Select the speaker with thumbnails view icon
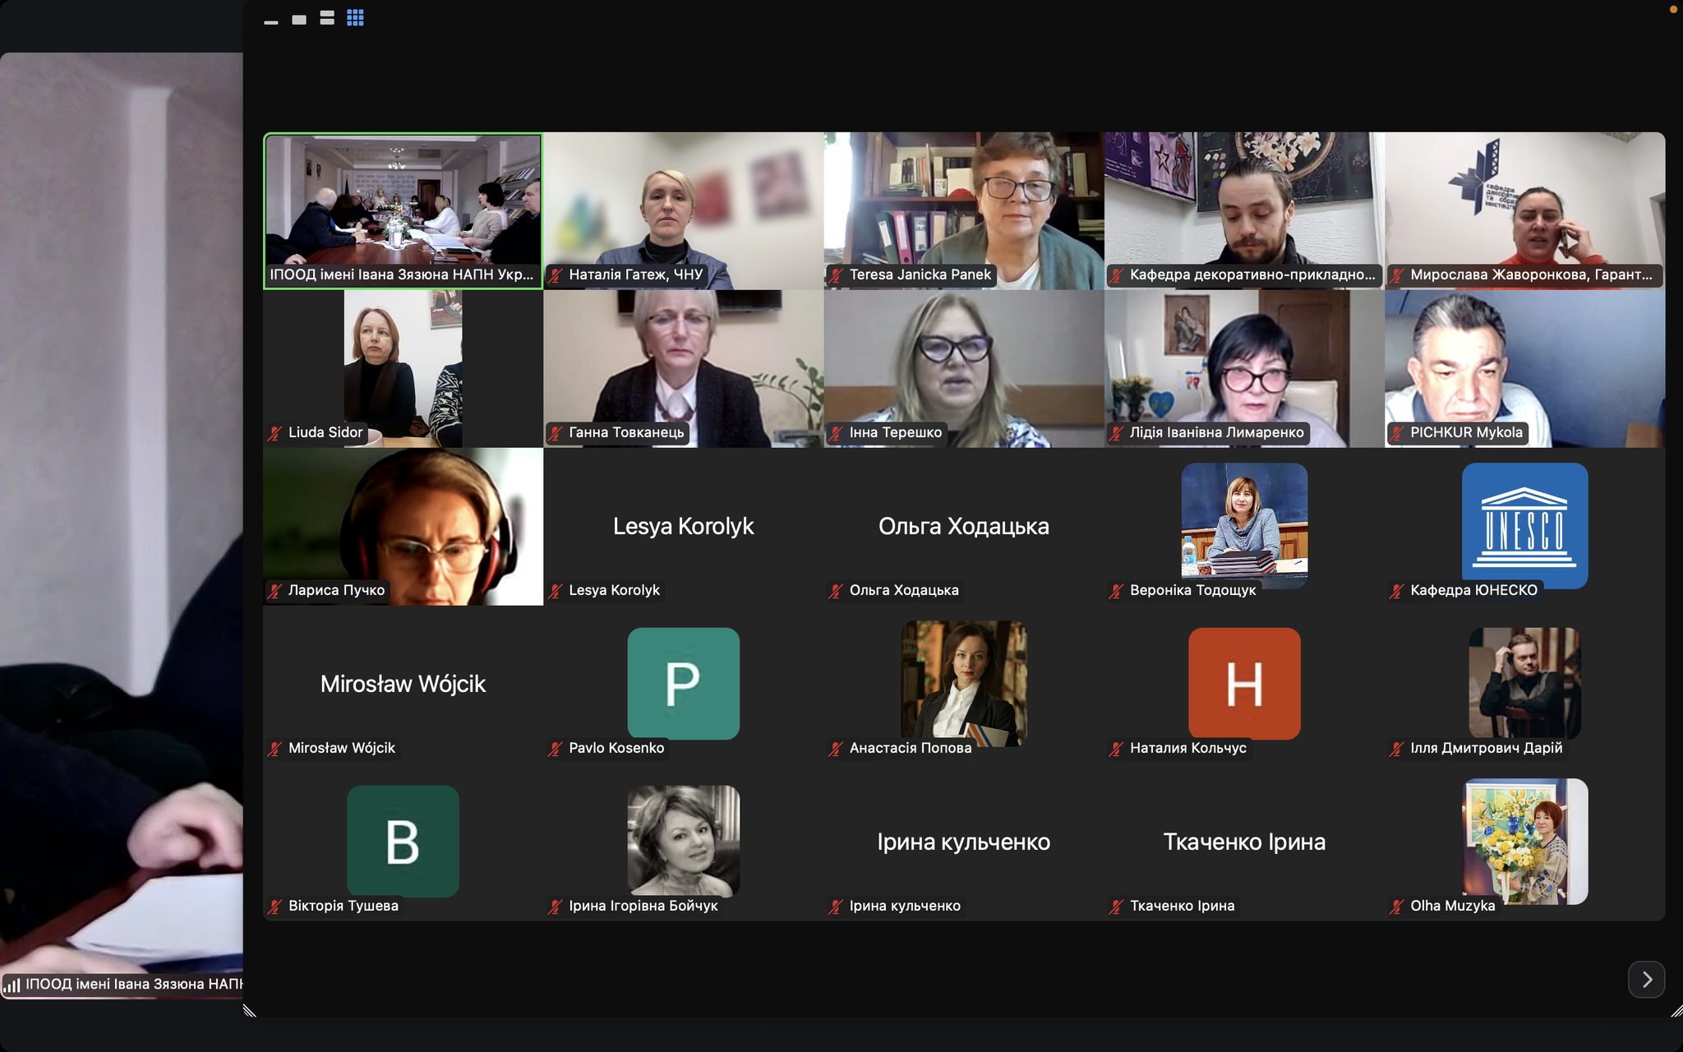Image resolution: width=1683 pixels, height=1052 pixels. coord(327,18)
